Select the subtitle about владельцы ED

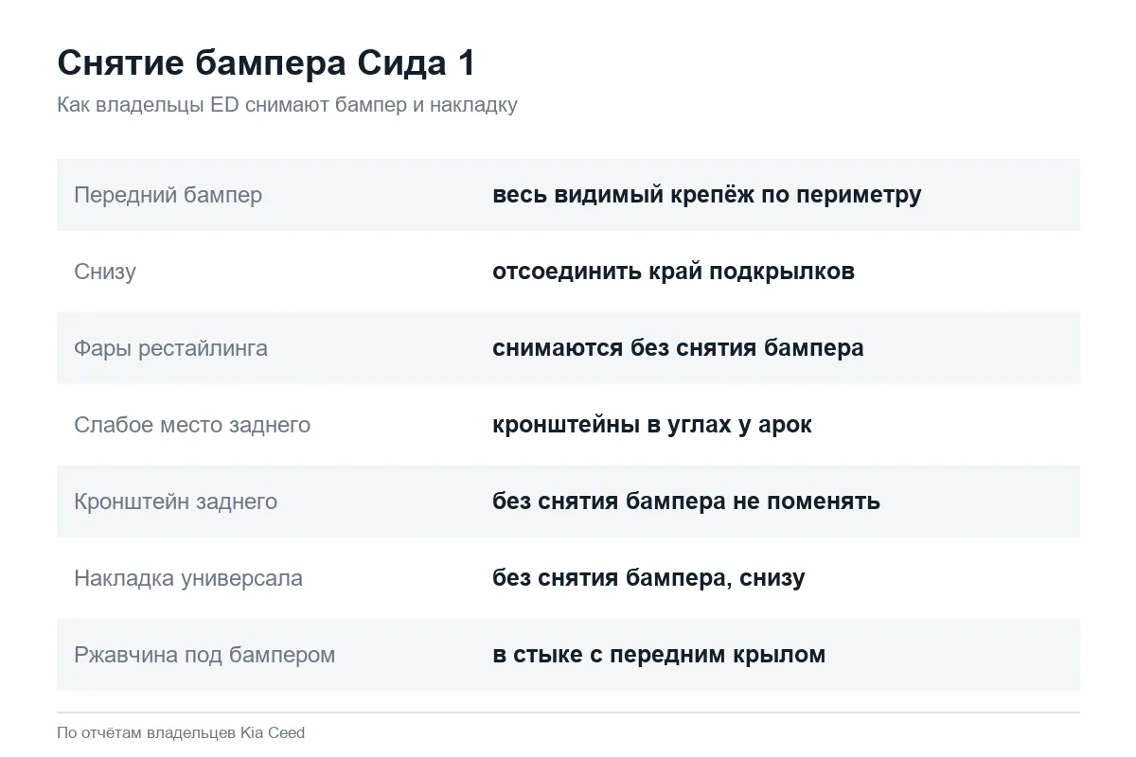(287, 105)
